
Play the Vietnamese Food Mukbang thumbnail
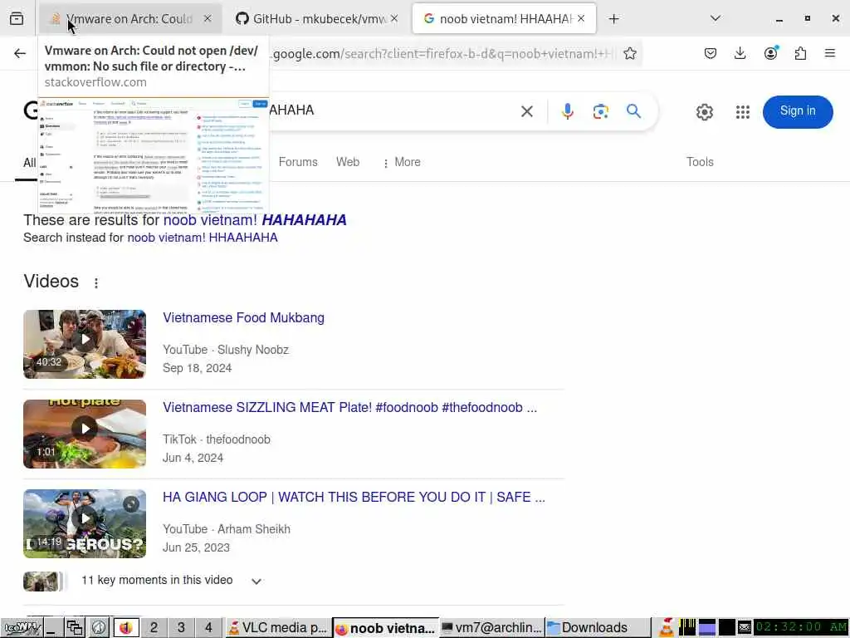coord(85,344)
